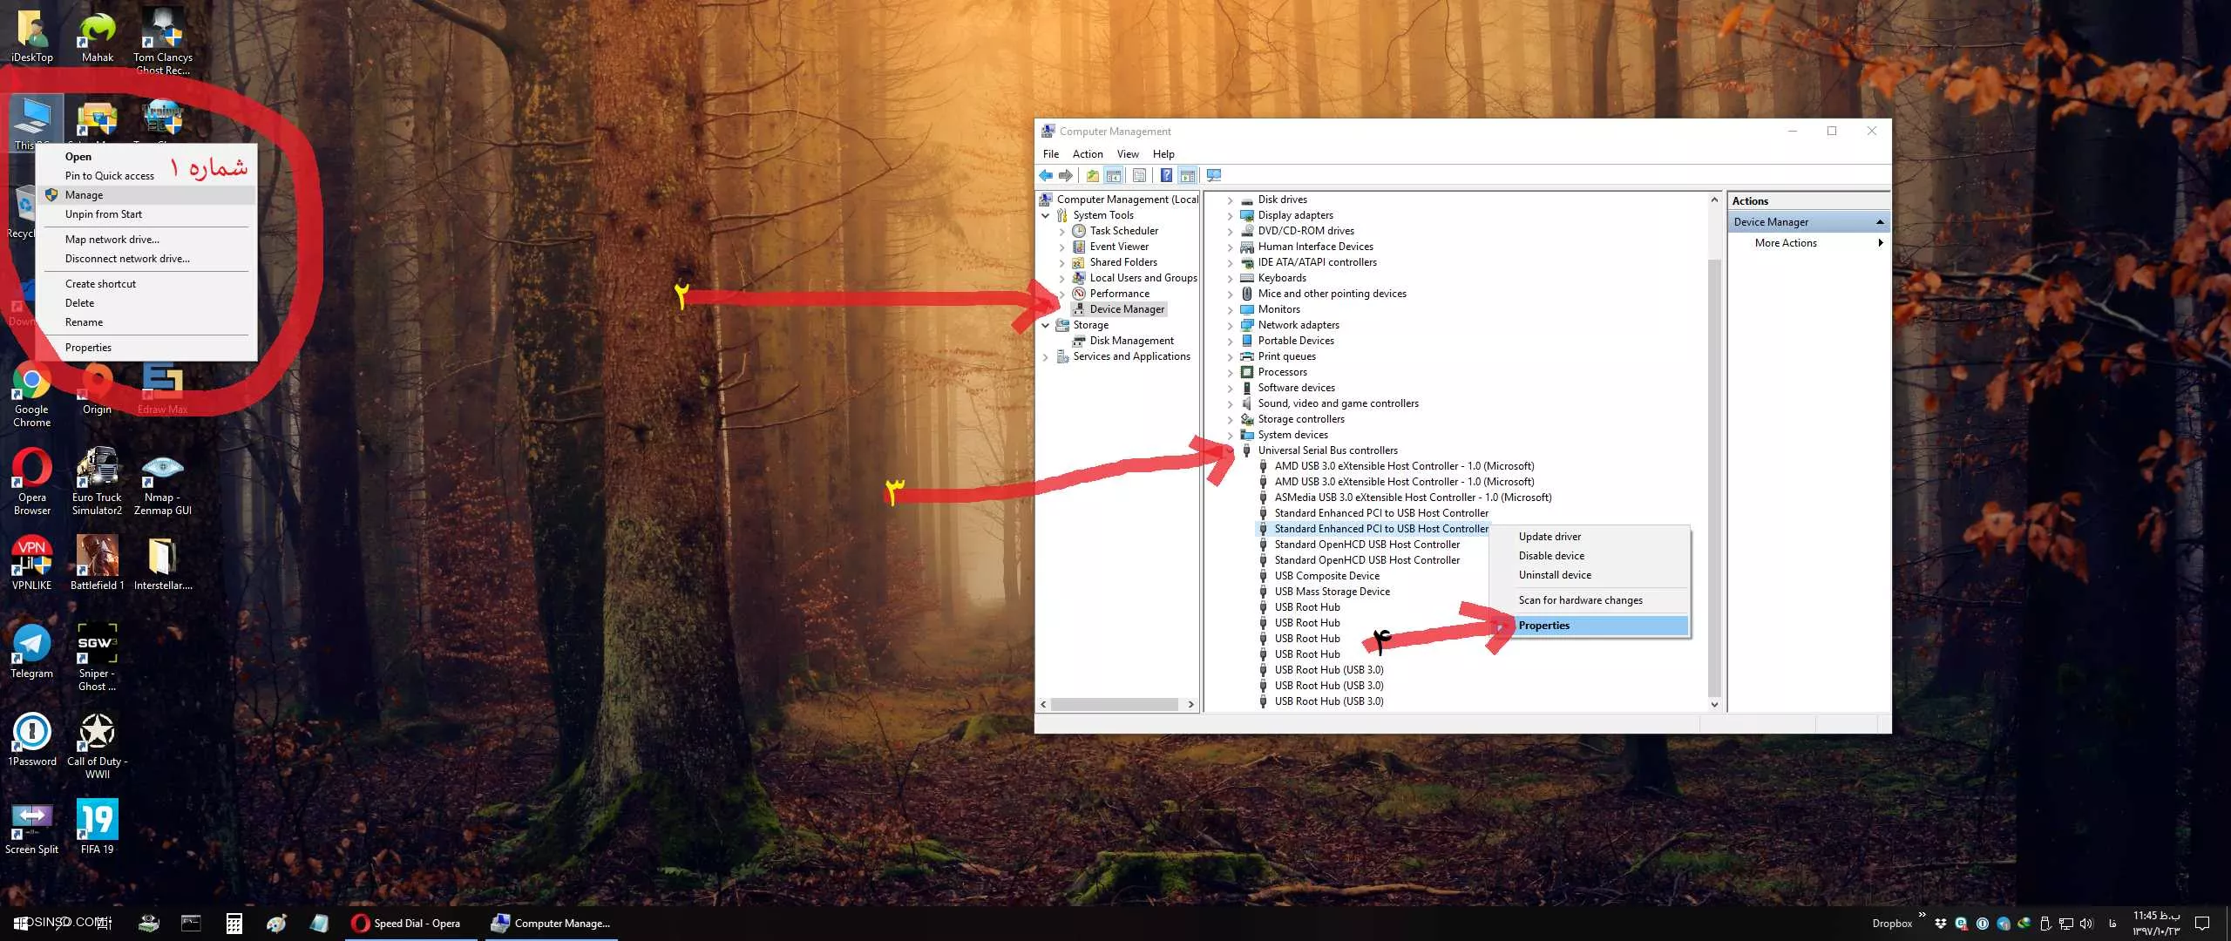Image resolution: width=2231 pixels, height=941 pixels.
Task: Click the Opera Browser desktop icon
Action: 31,484
